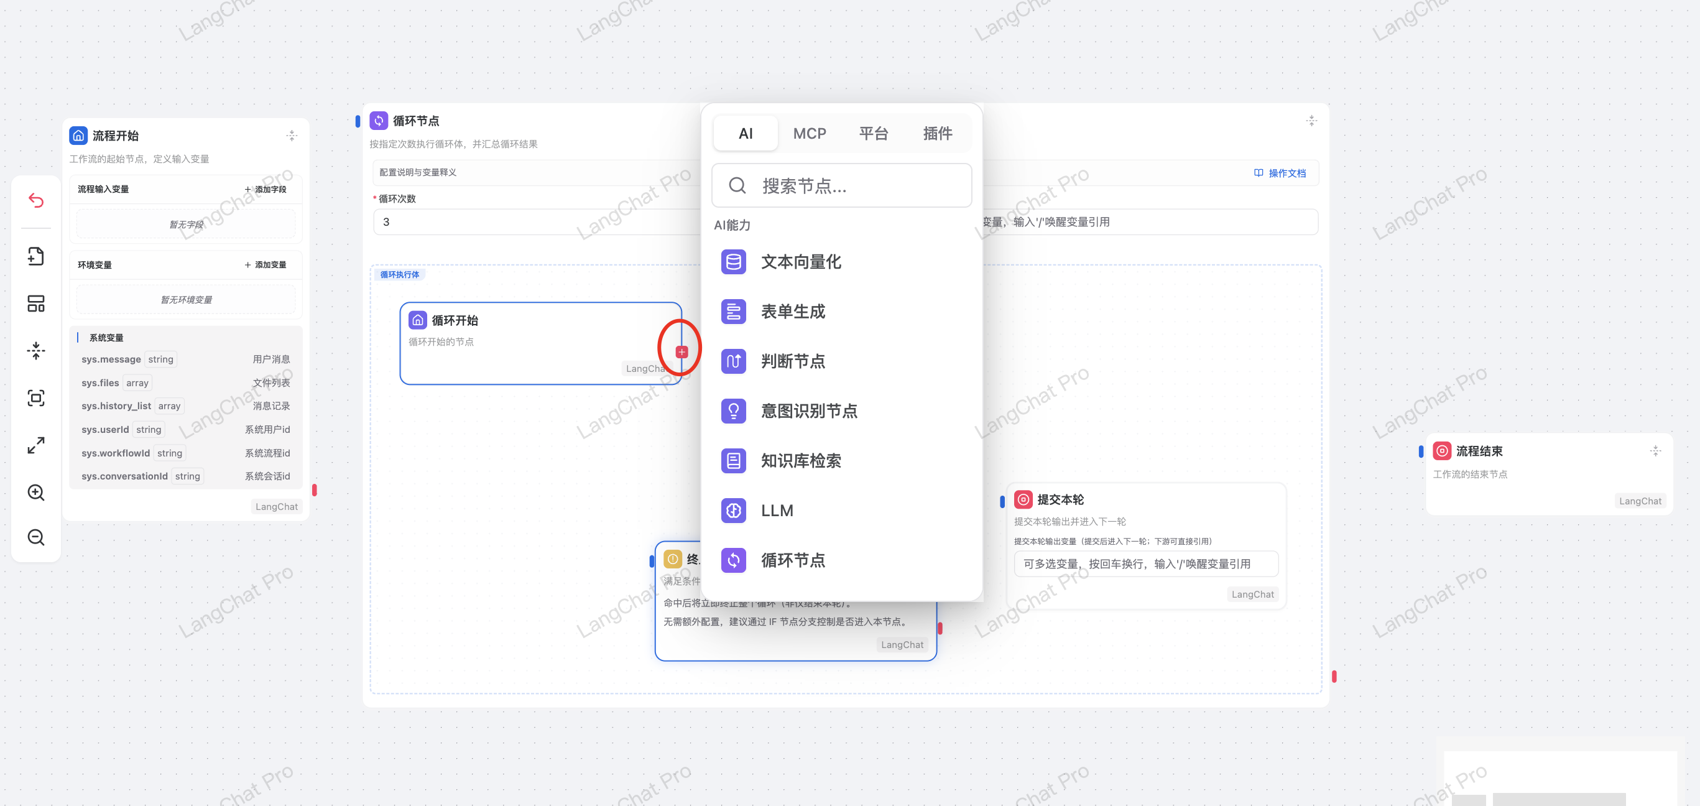This screenshot has height=806, width=1700.
Task: Click the fit-to-view frame icon
Action: click(x=36, y=397)
